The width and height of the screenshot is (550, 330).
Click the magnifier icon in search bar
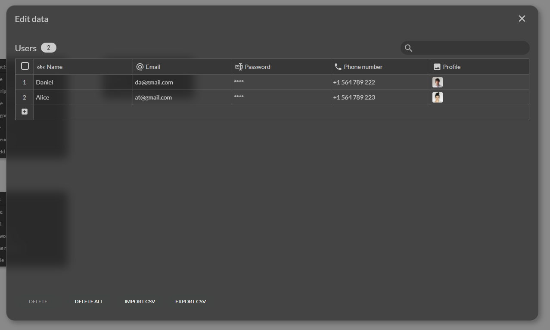click(408, 48)
